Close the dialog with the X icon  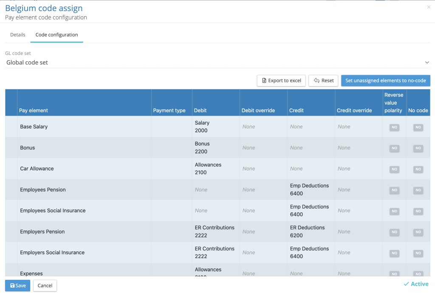pyautogui.click(x=429, y=7)
